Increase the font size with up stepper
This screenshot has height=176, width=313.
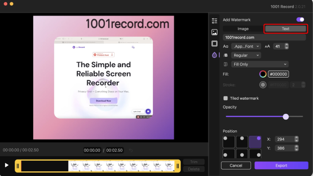tap(287, 45)
